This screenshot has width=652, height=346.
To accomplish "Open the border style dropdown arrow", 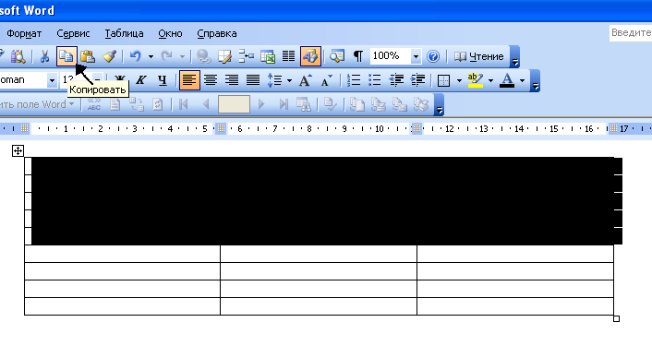I will 459,80.
